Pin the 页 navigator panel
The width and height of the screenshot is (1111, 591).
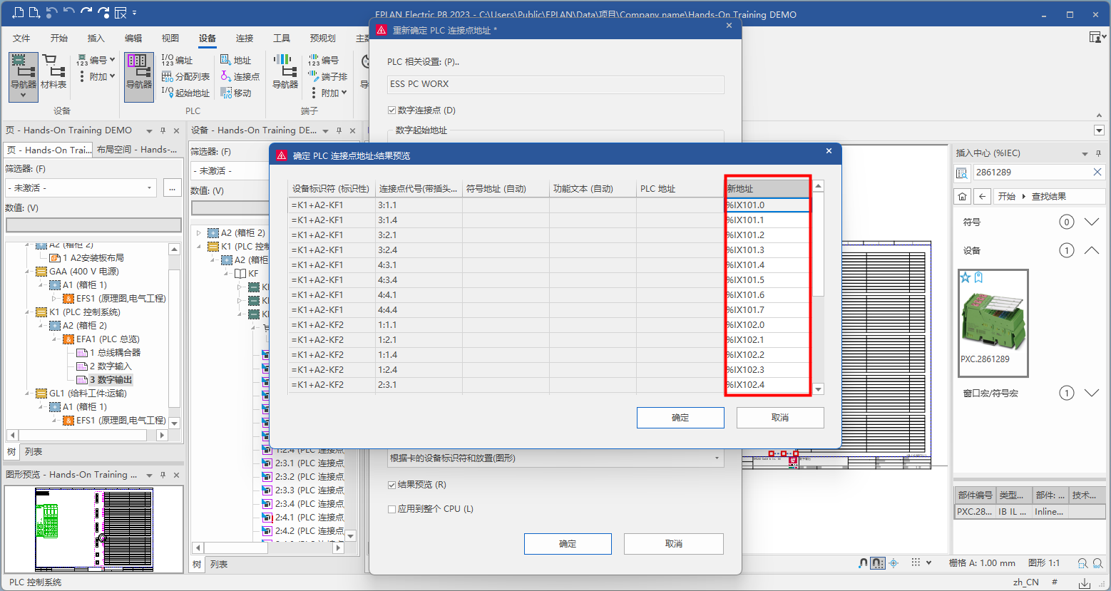[163, 130]
